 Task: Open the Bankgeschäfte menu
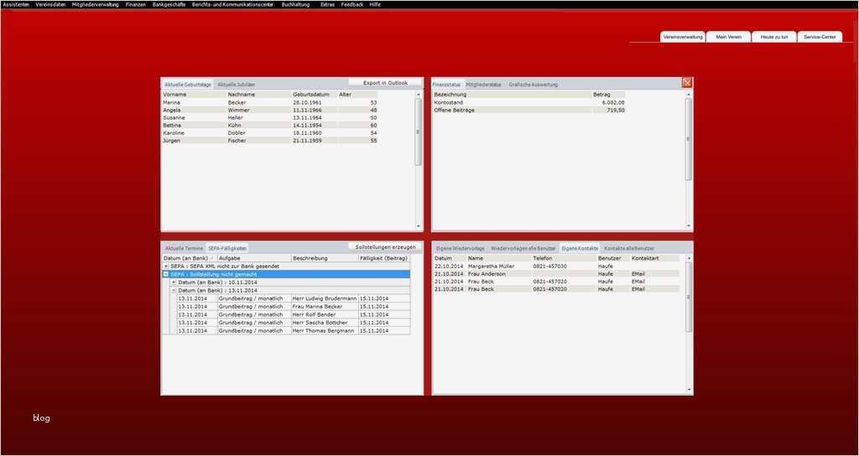click(169, 4)
